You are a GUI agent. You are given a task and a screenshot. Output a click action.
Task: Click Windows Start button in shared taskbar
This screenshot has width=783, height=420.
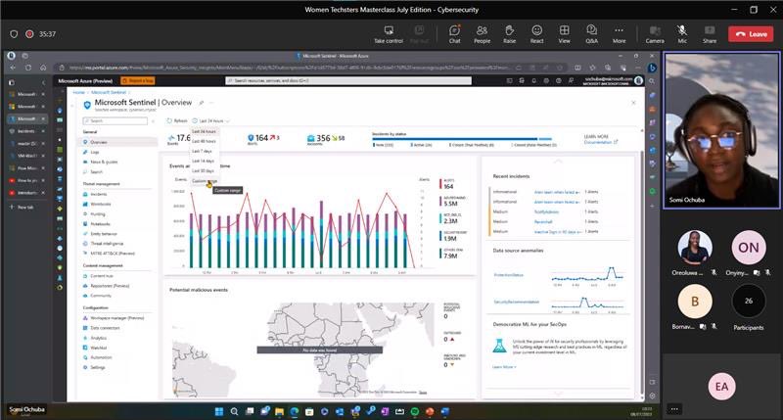(x=218, y=411)
